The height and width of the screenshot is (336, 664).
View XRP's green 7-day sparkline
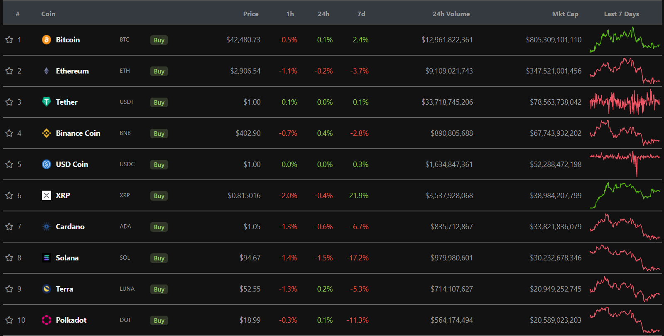(x=625, y=195)
